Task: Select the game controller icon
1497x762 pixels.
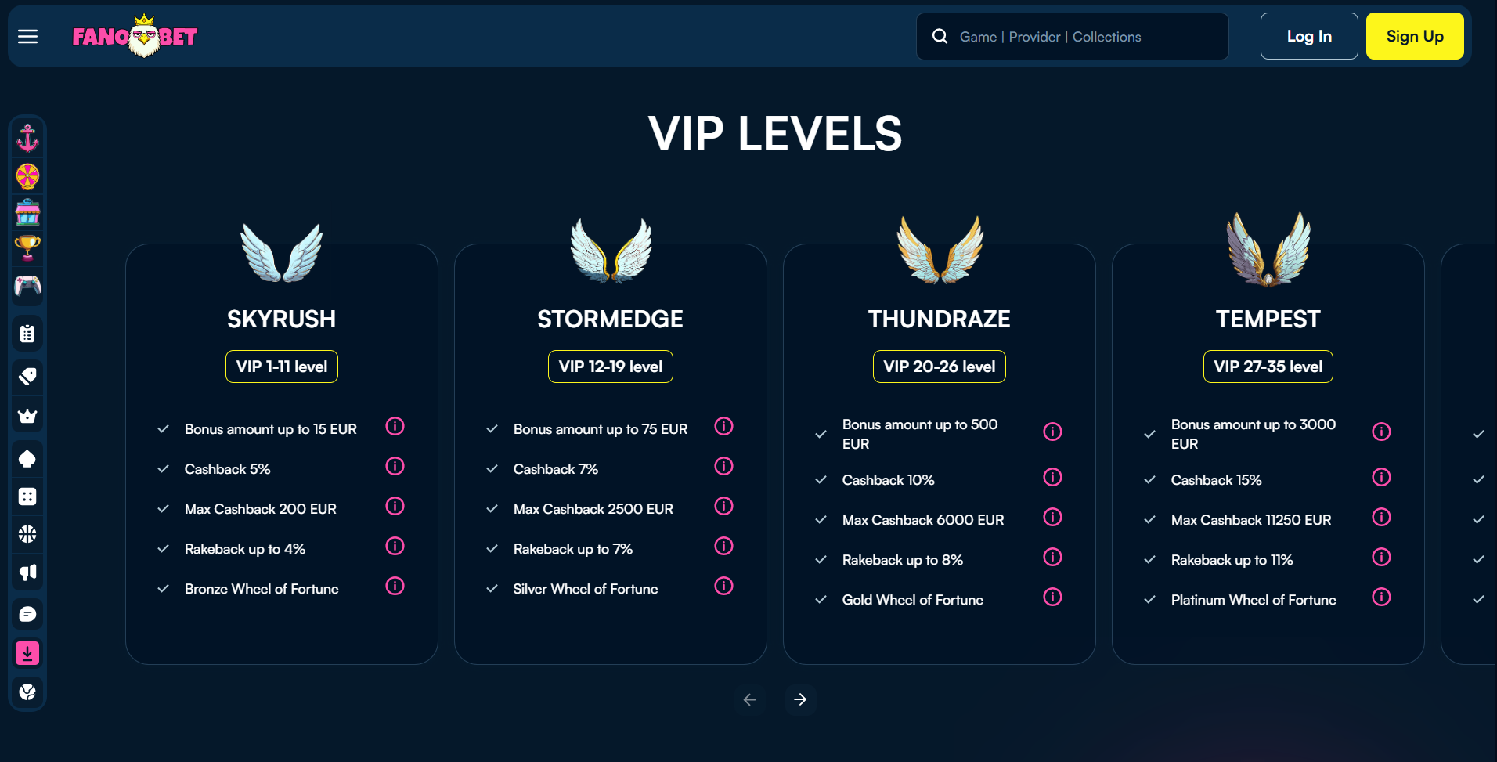Action: point(28,286)
